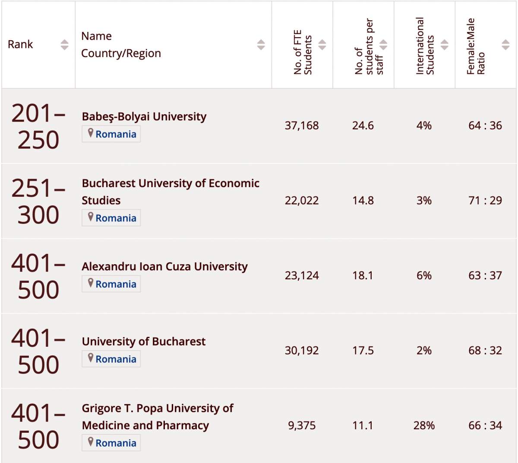Open University of Bucharest link
The width and height of the screenshot is (518, 463).
pyautogui.click(x=144, y=342)
